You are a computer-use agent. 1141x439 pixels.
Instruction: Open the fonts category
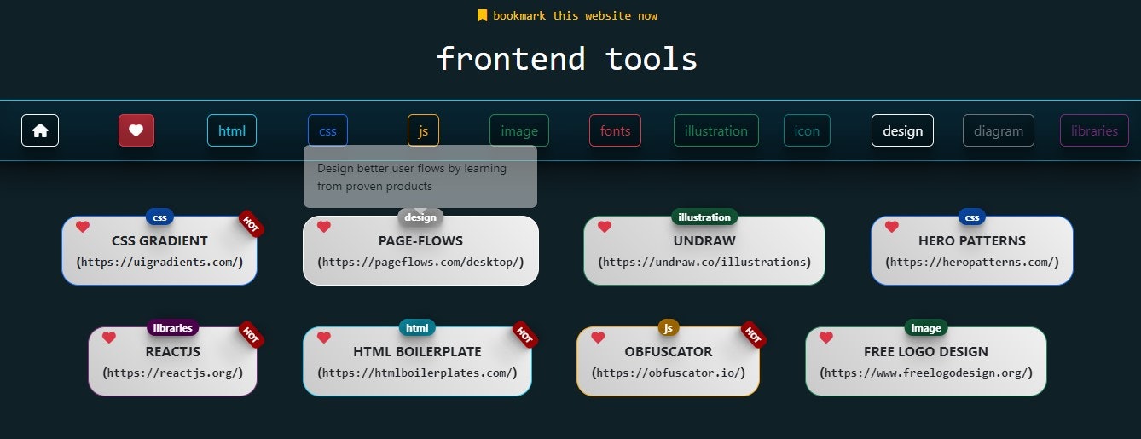616,130
